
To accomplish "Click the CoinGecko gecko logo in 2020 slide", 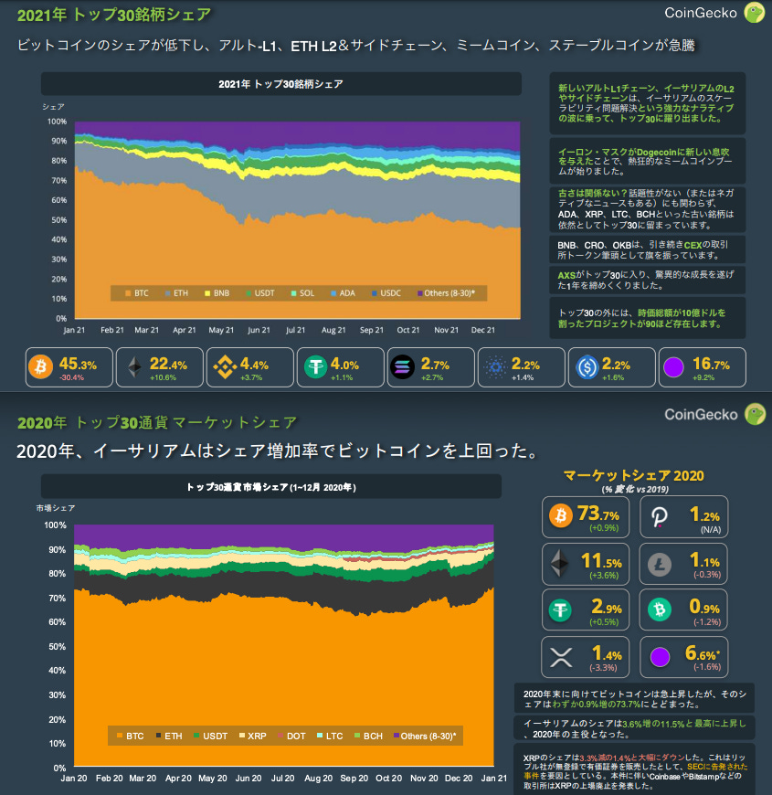I will point(755,414).
